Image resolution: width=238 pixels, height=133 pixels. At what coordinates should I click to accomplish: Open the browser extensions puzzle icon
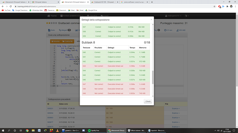click(227, 7)
